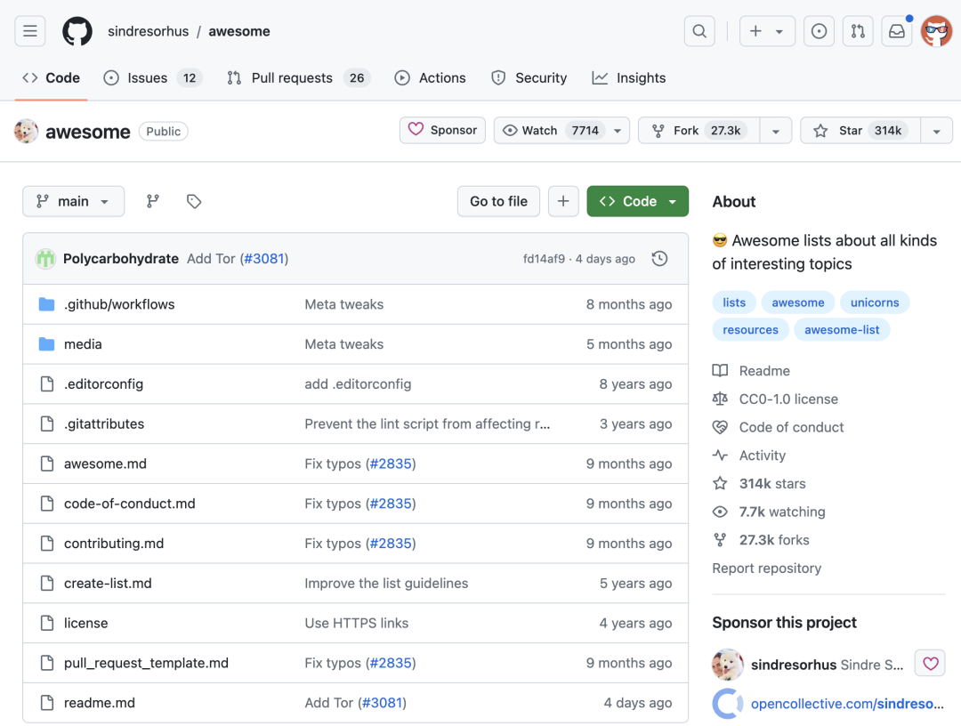Go to GitHub home via Octocat logo
Image resolution: width=961 pixels, height=726 pixels.
click(77, 30)
